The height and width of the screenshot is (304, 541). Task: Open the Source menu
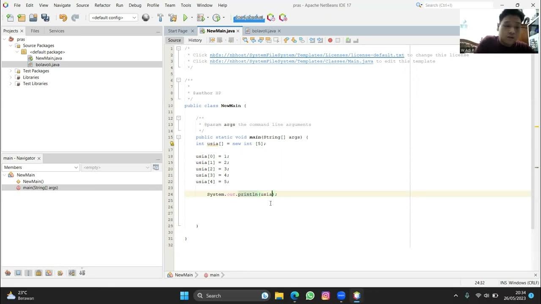pyautogui.click(x=82, y=5)
